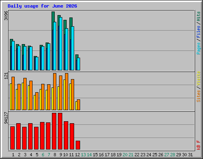Click the orange sites bar for day 10
203x159 pixels.
[67, 91]
